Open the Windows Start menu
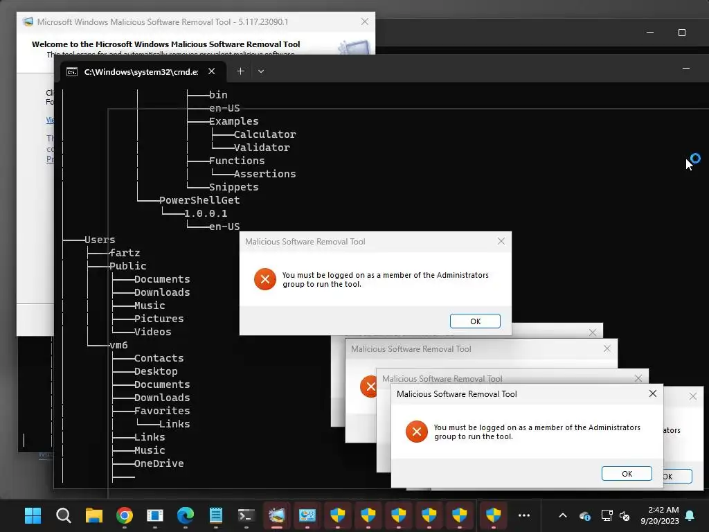Viewport: 709px width, 532px height. [33, 515]
